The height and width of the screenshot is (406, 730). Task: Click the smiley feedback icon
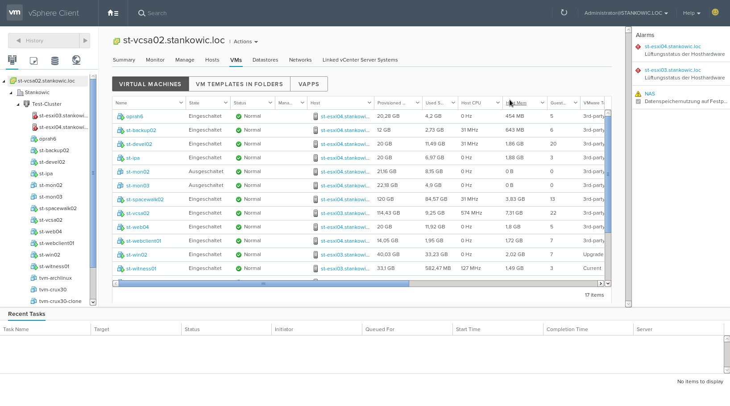click(x=715, y=12)
